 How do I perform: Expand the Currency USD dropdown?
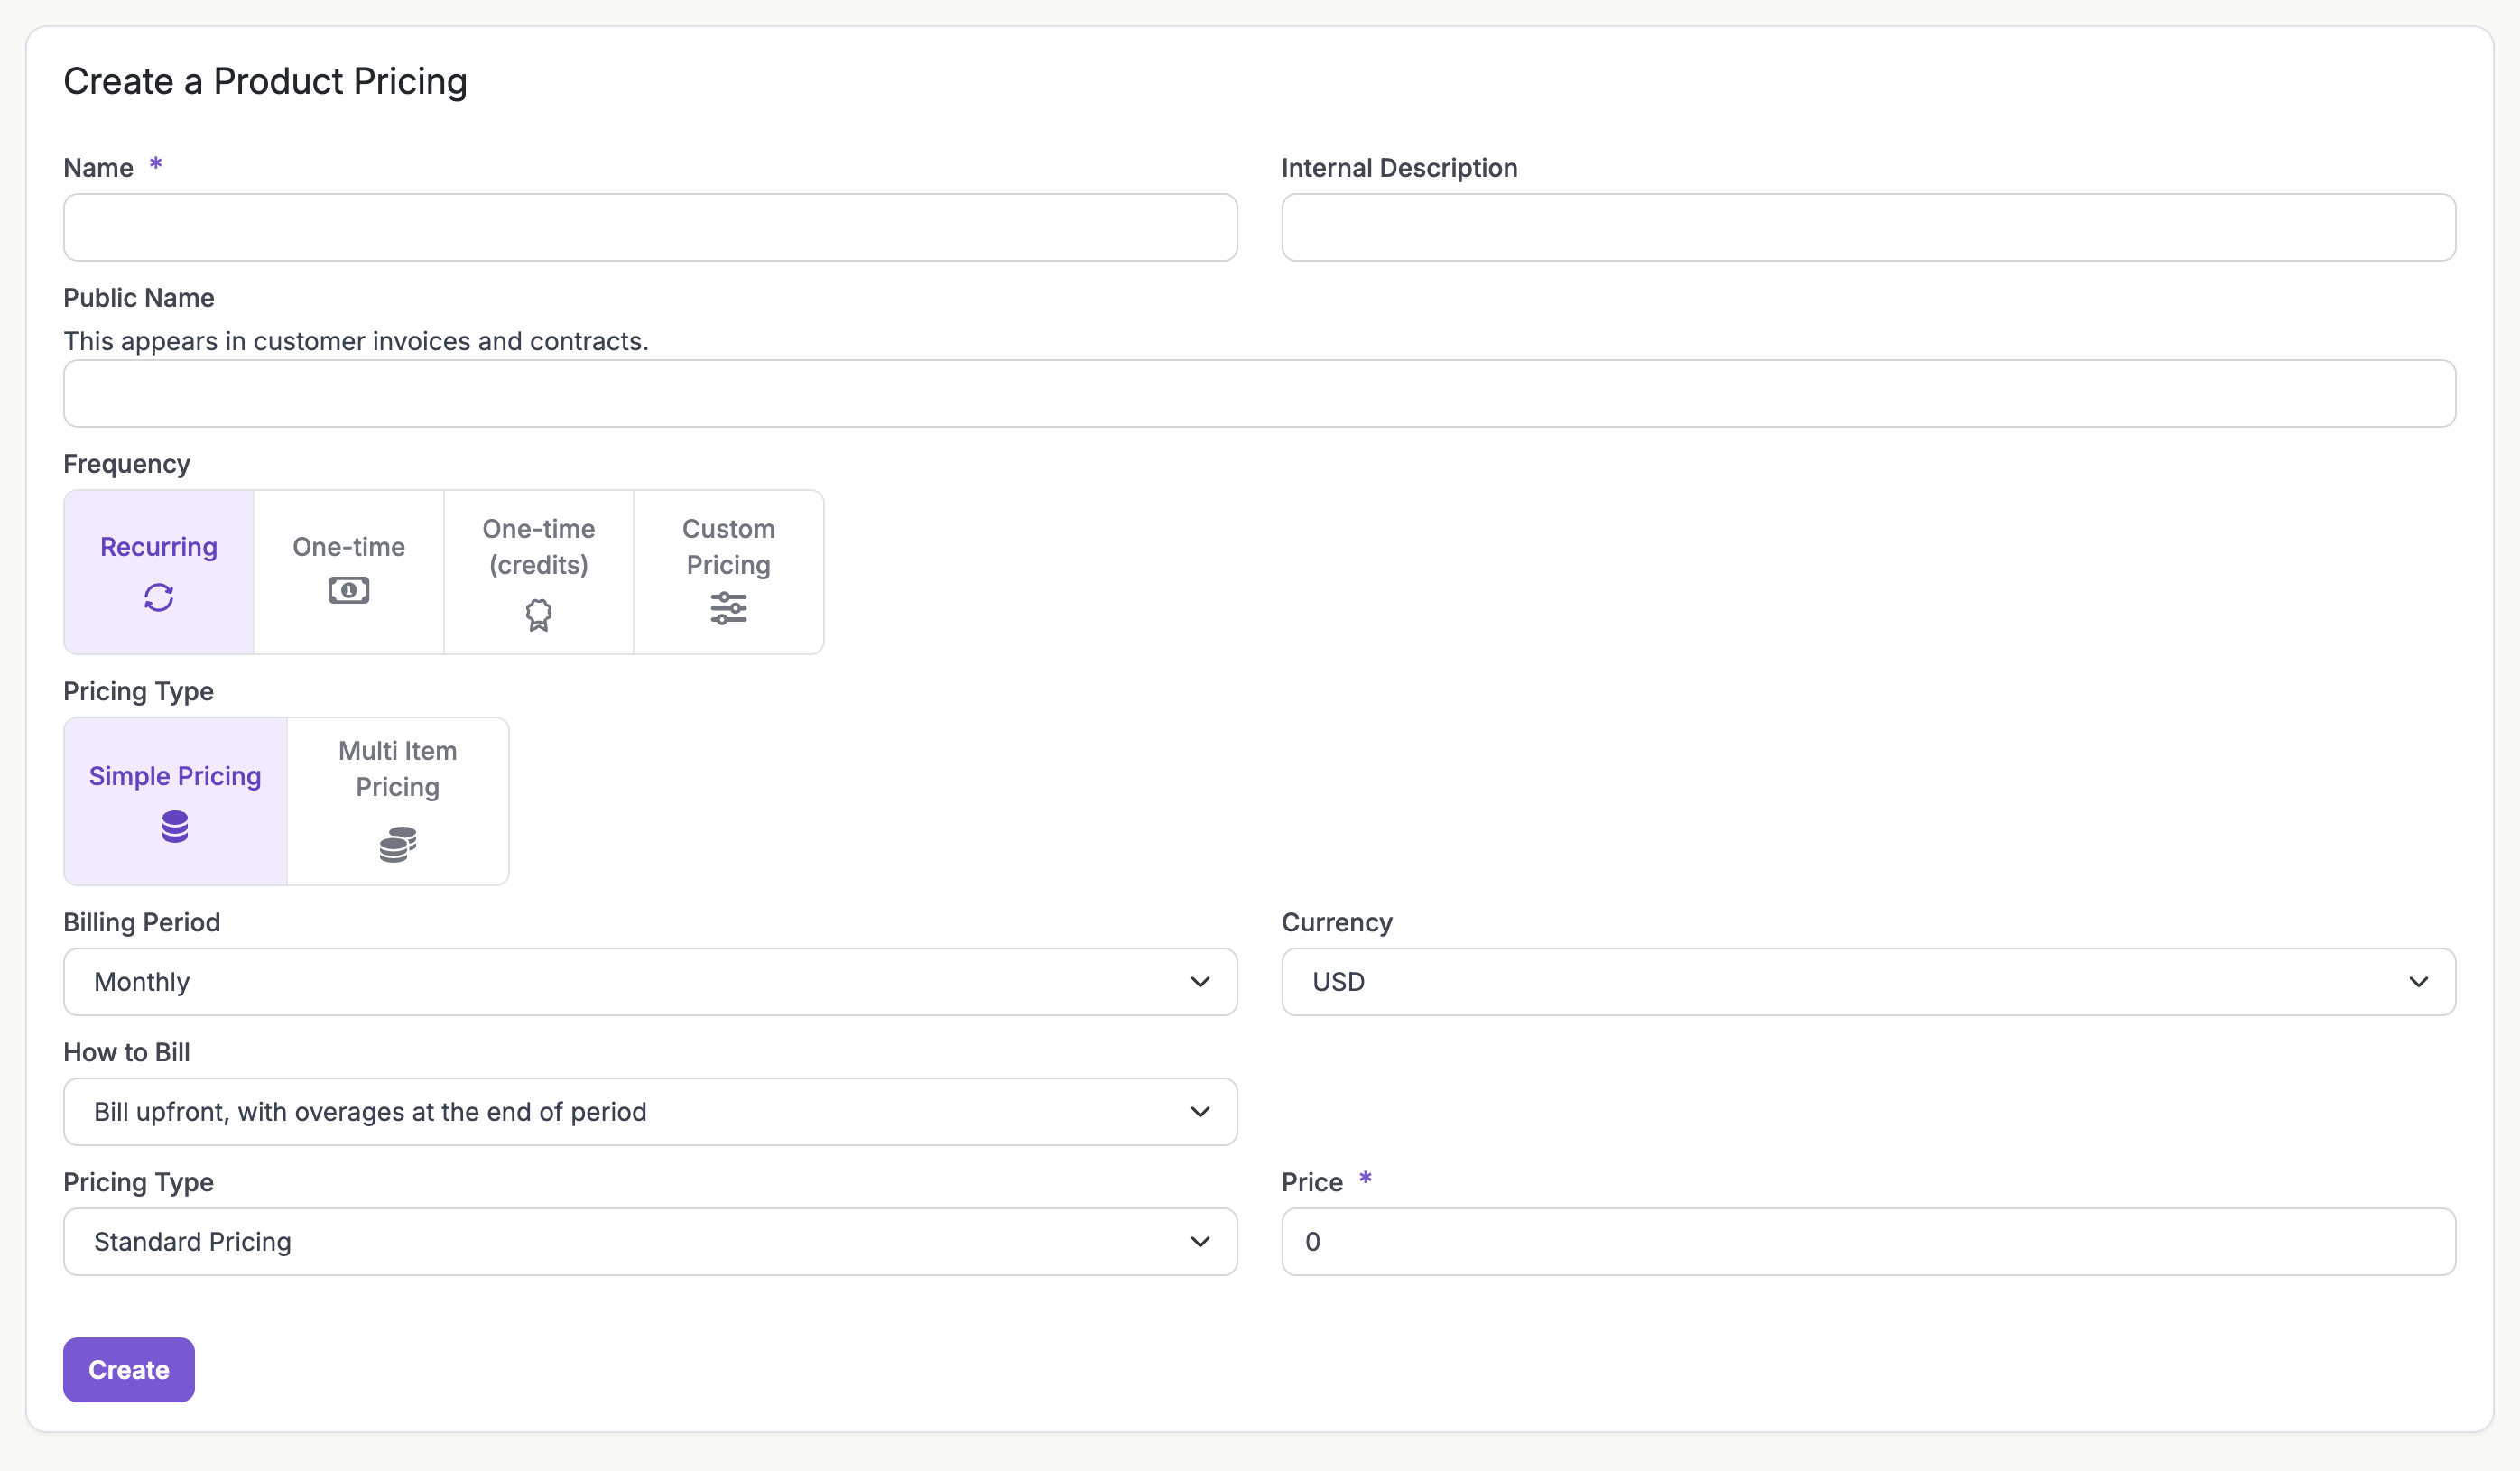pos(1867,982)
